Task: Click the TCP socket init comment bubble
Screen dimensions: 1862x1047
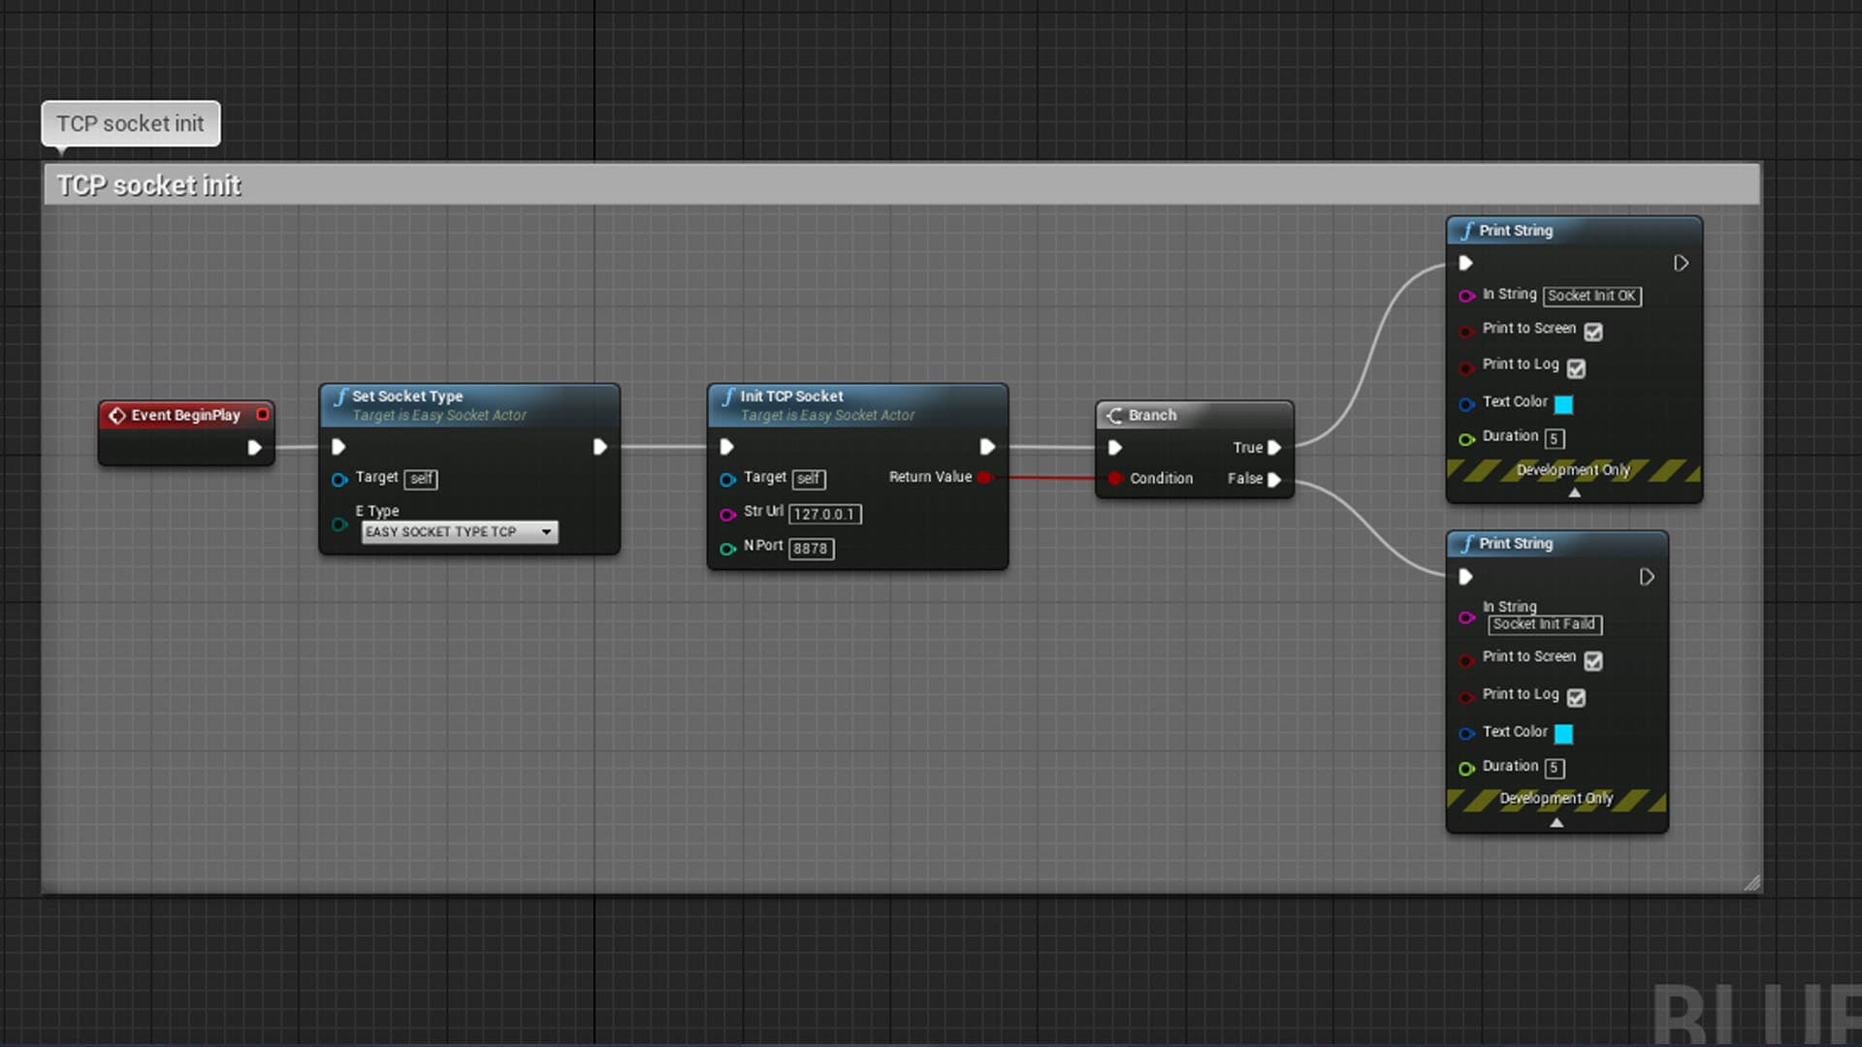Action: point(131,124)
